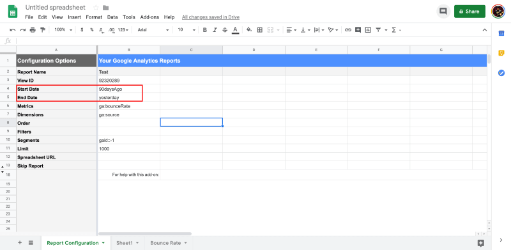Viewport: 511px width, 250px height.
Task: Hide the menus with the up chevron
Action: click(485, 30)
